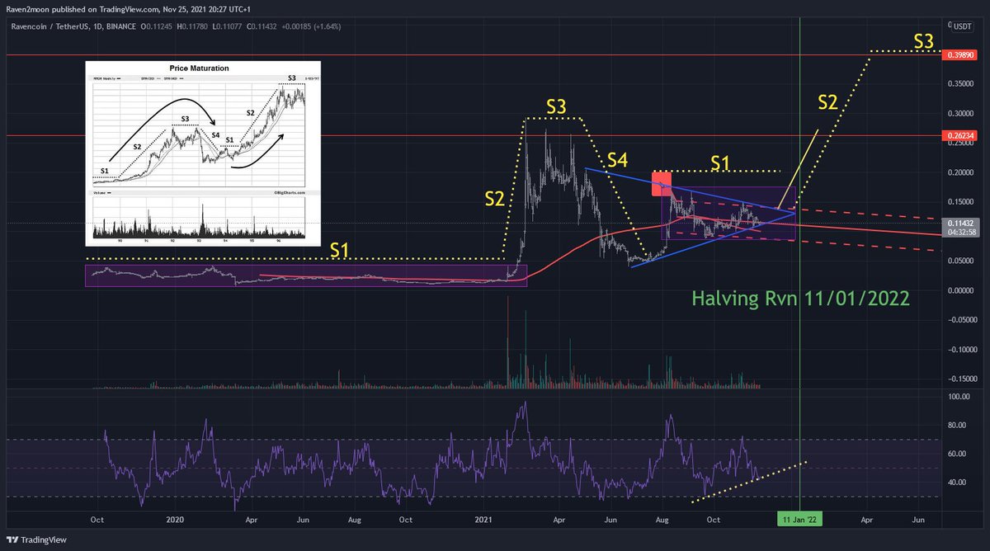This screenshot has width=990, height=551.
Task: Click the TradingView logo
Action: pos(36,540)
